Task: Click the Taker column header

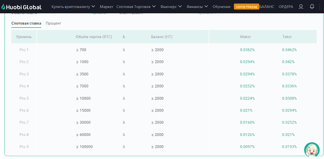Action: pos(287,37)
